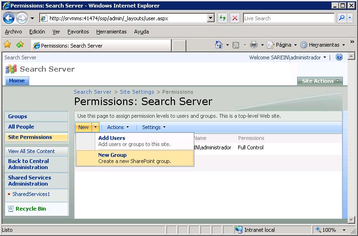358x236 pixels.
Task: Click the 100% zoom level button
Action: 326,229
